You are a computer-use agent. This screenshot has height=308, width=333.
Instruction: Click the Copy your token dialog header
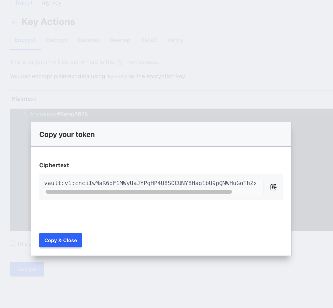pos(161,134)
